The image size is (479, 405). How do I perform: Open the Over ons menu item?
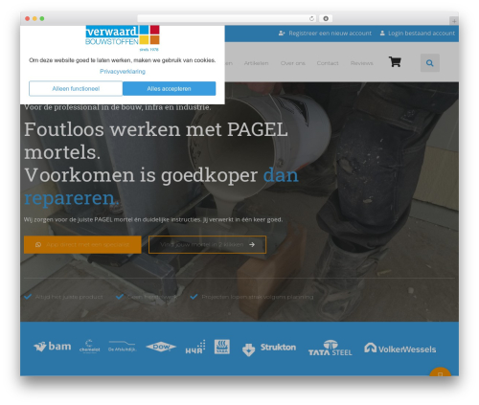tap(293, 63)
